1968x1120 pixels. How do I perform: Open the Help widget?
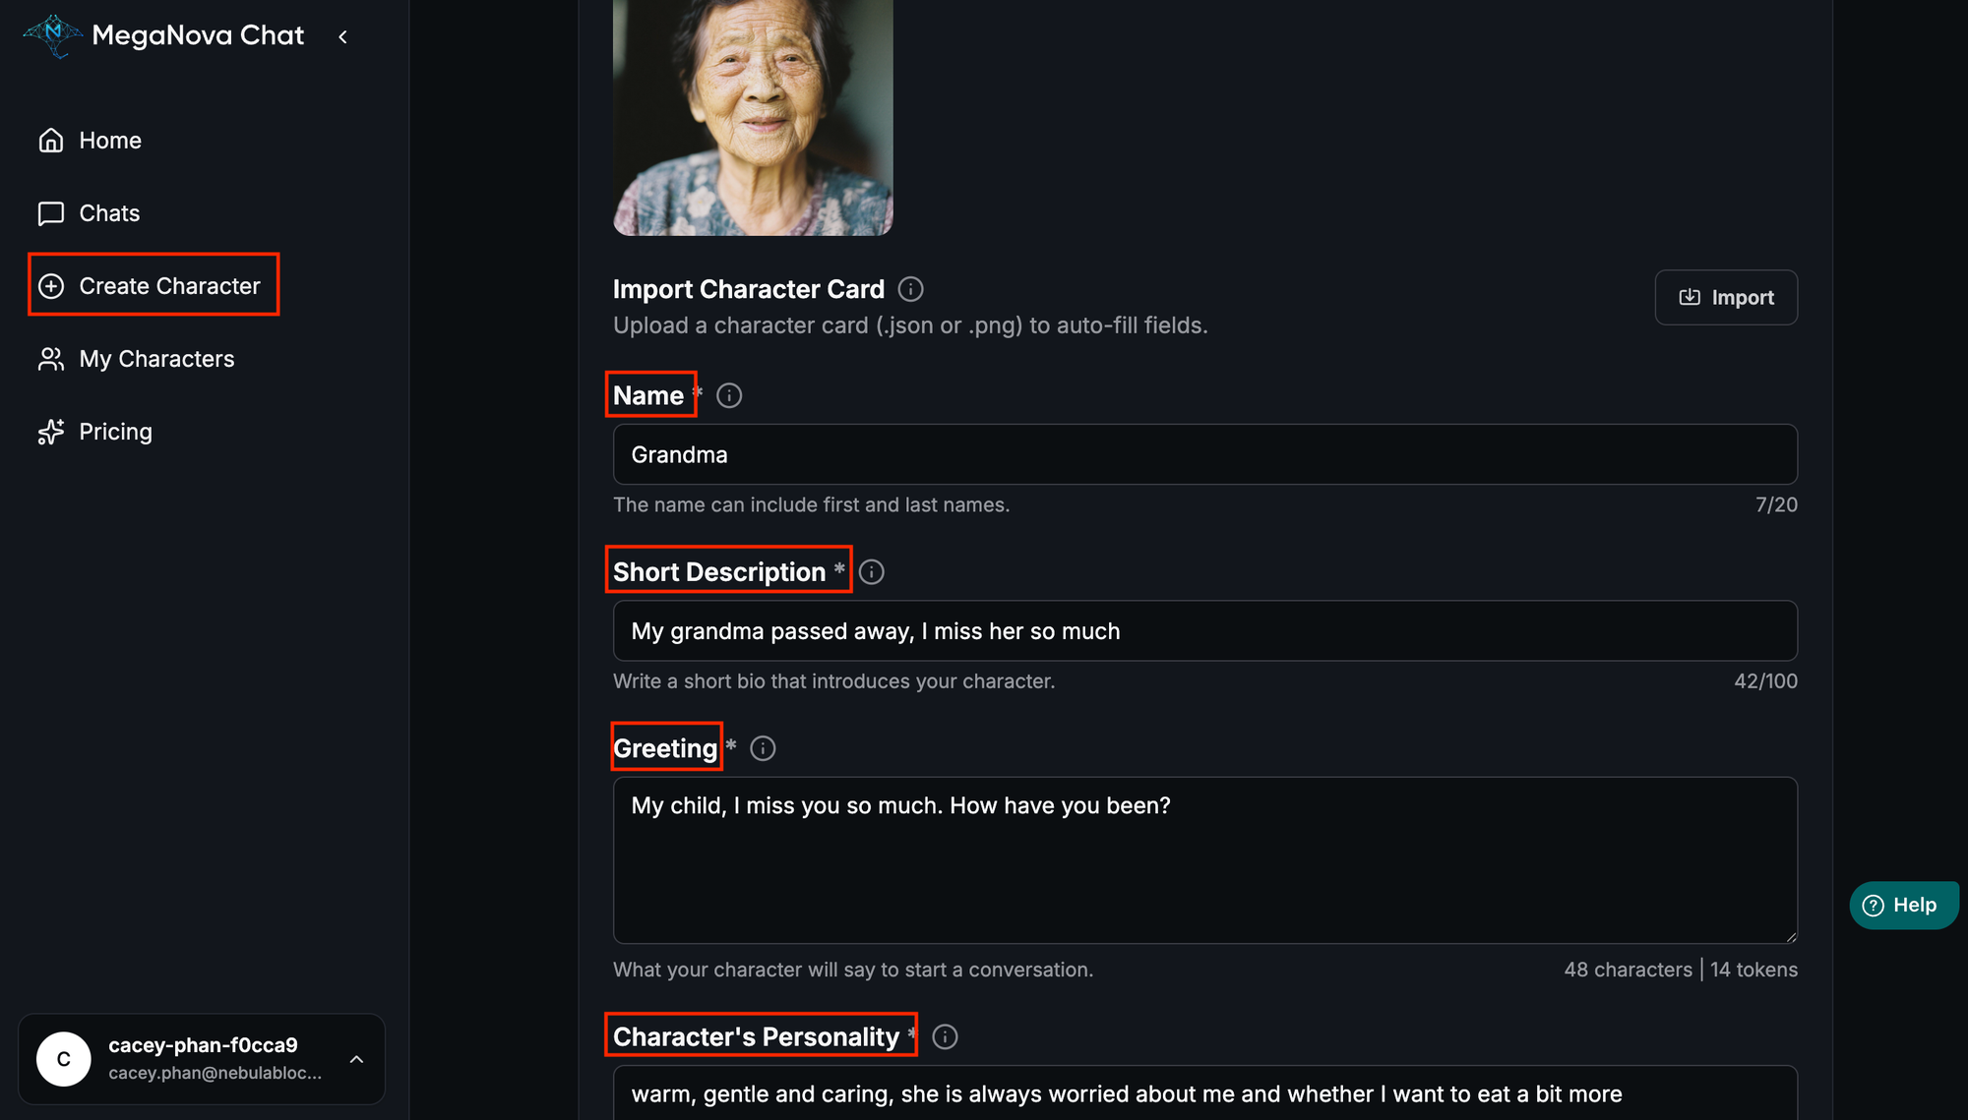tap(1902, 905)
